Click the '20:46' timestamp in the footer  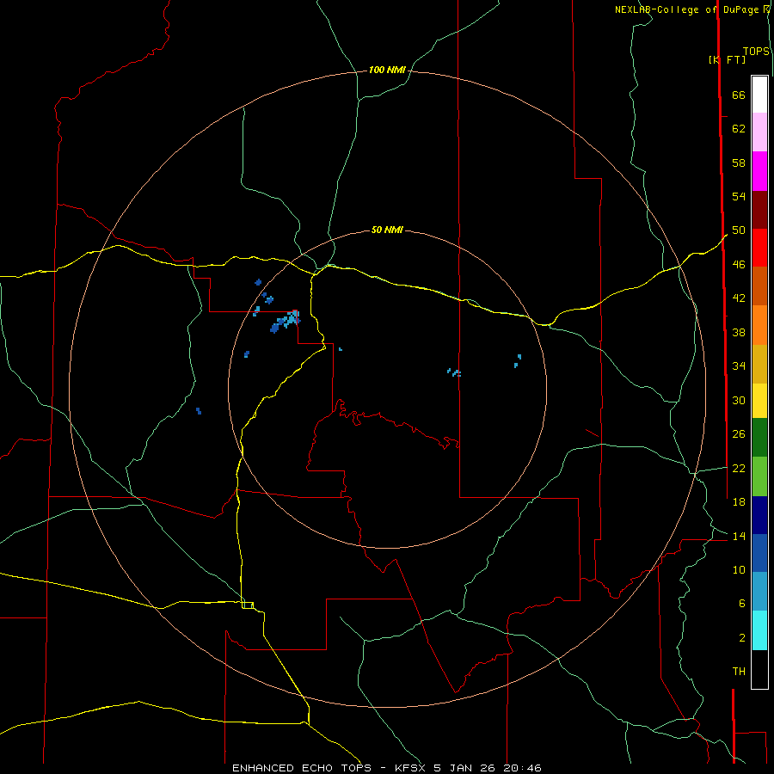pyautogui.click(x=522, y=768)
